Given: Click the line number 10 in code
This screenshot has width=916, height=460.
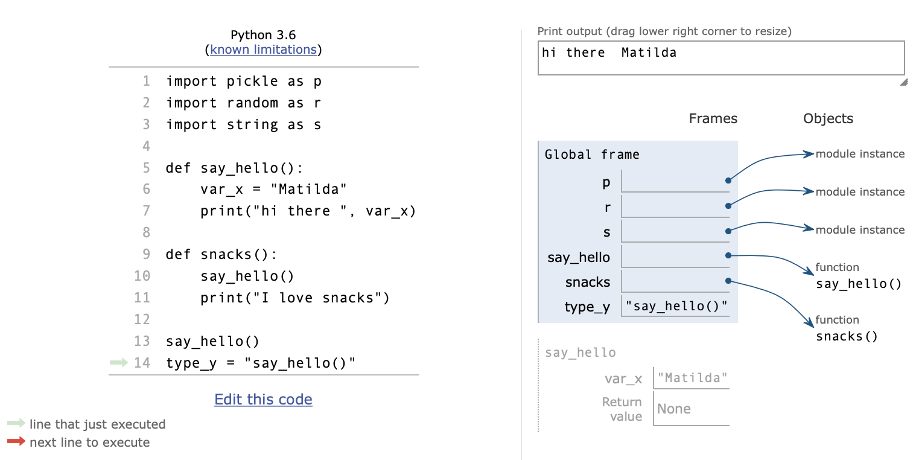Looking at the screenshot, I should click(142, 276).
